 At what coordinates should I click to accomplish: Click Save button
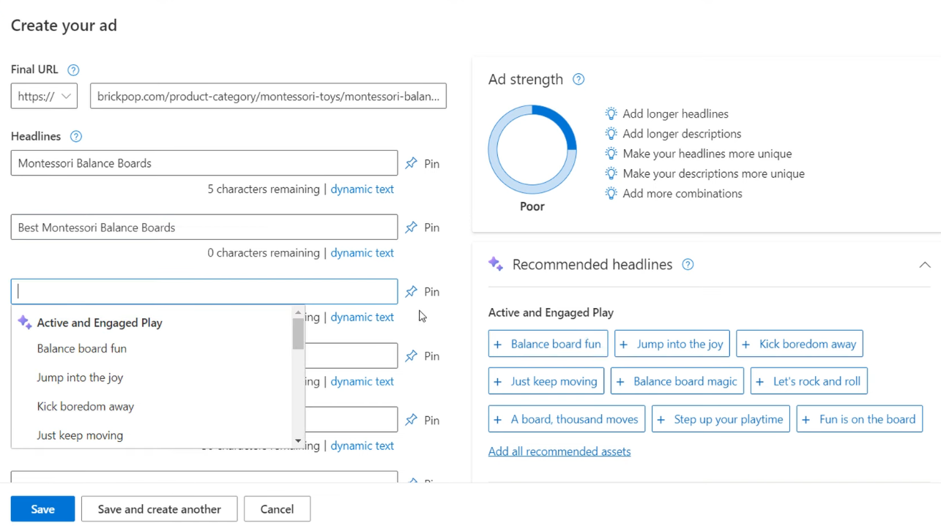(42, 509)
